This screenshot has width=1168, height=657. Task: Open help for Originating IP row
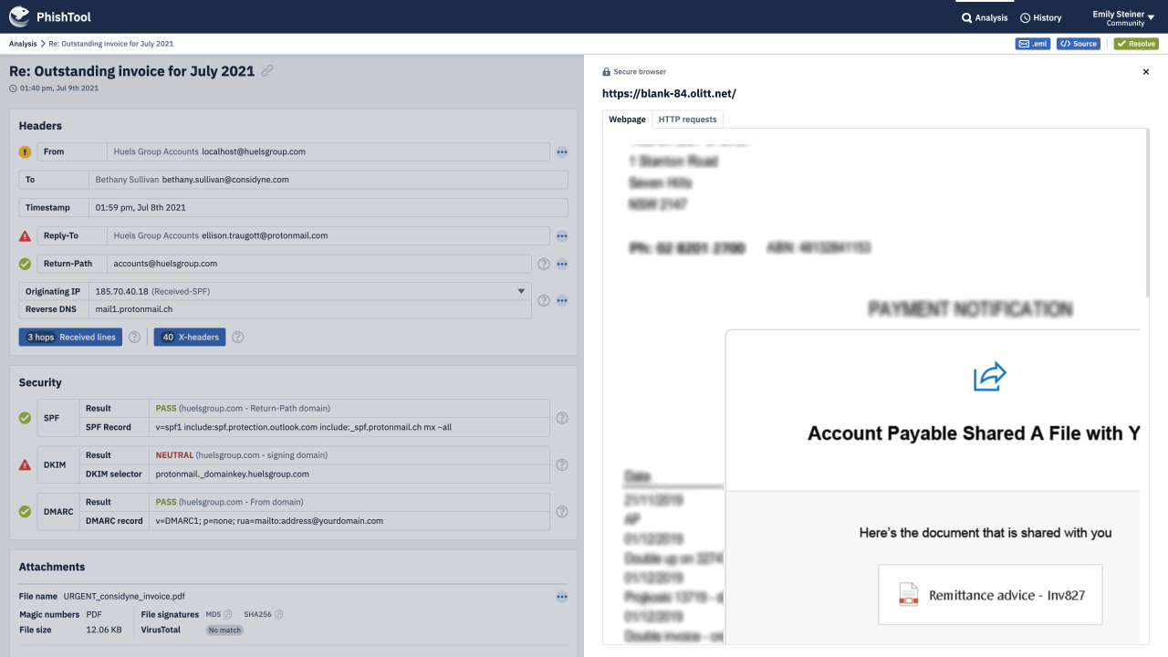[544, 300]
